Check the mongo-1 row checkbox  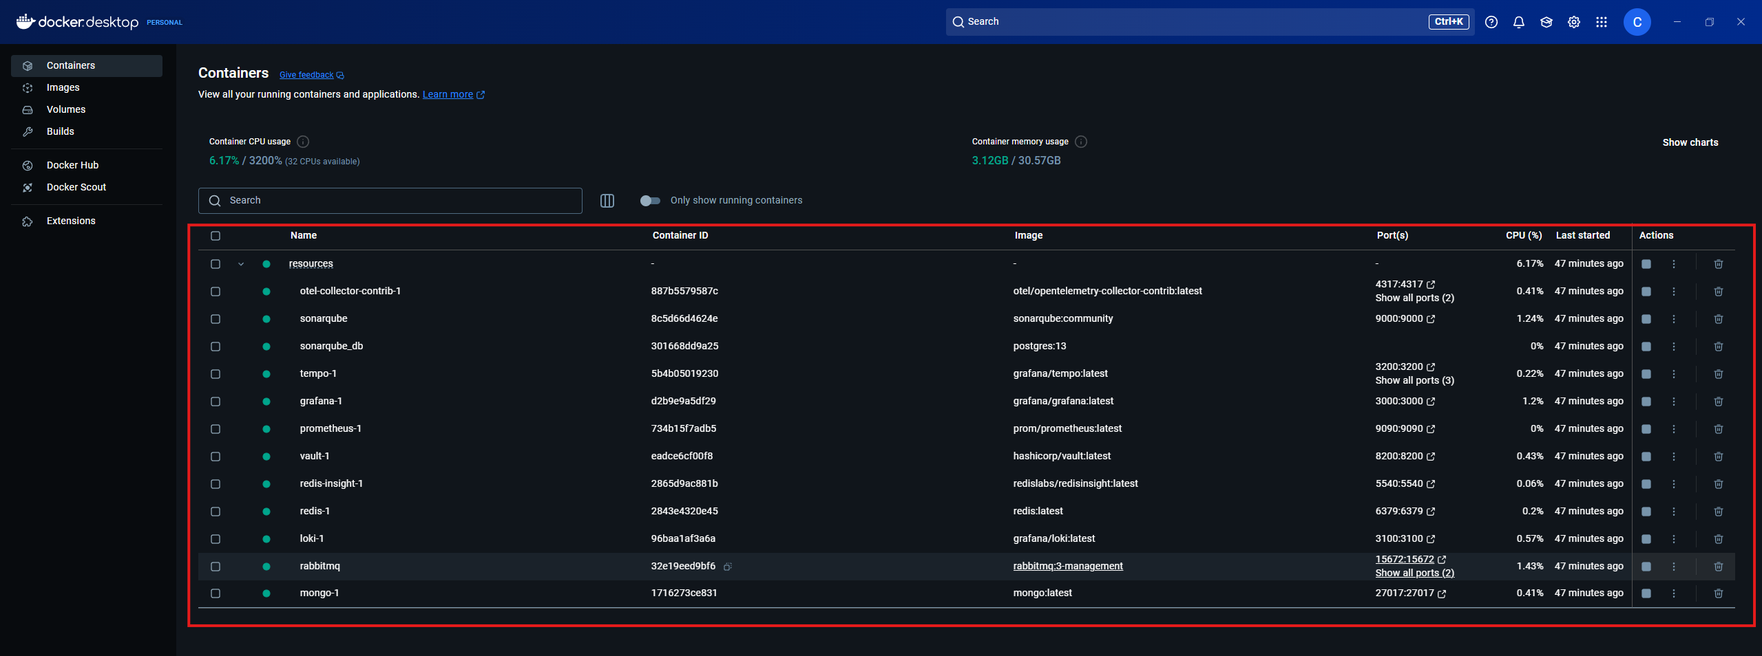coord(216,593)
